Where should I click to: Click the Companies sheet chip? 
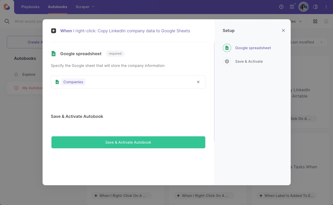click(x=73, y=82)
